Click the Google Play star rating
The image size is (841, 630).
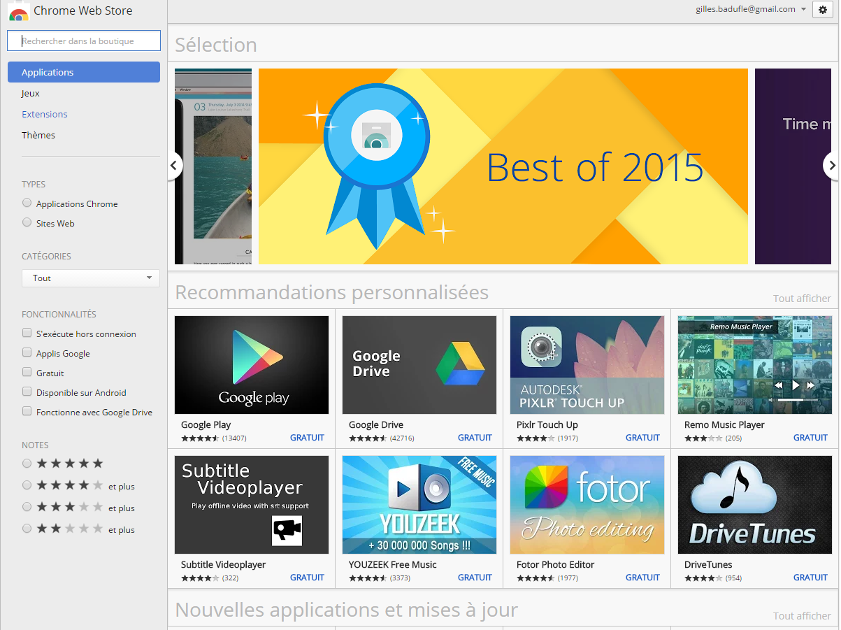click(200, 438)
